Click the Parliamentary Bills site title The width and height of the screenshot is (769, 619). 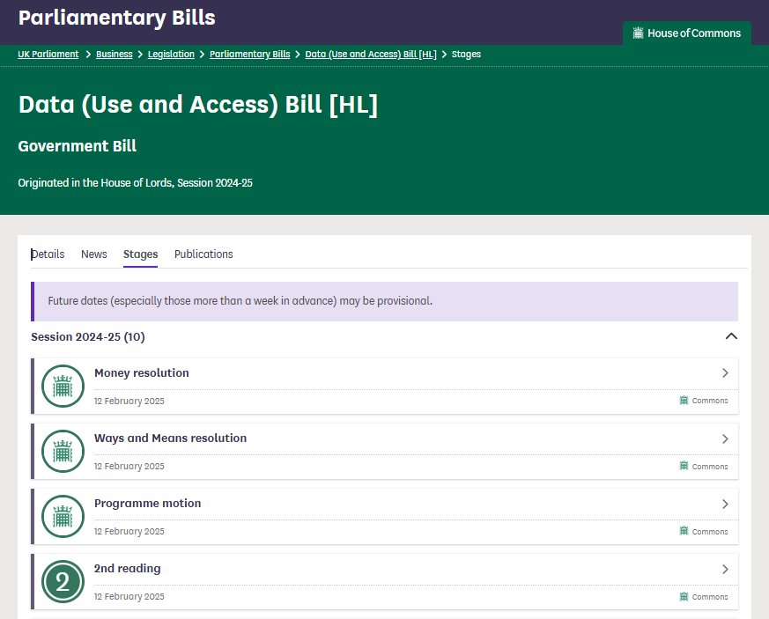(117, 18)
